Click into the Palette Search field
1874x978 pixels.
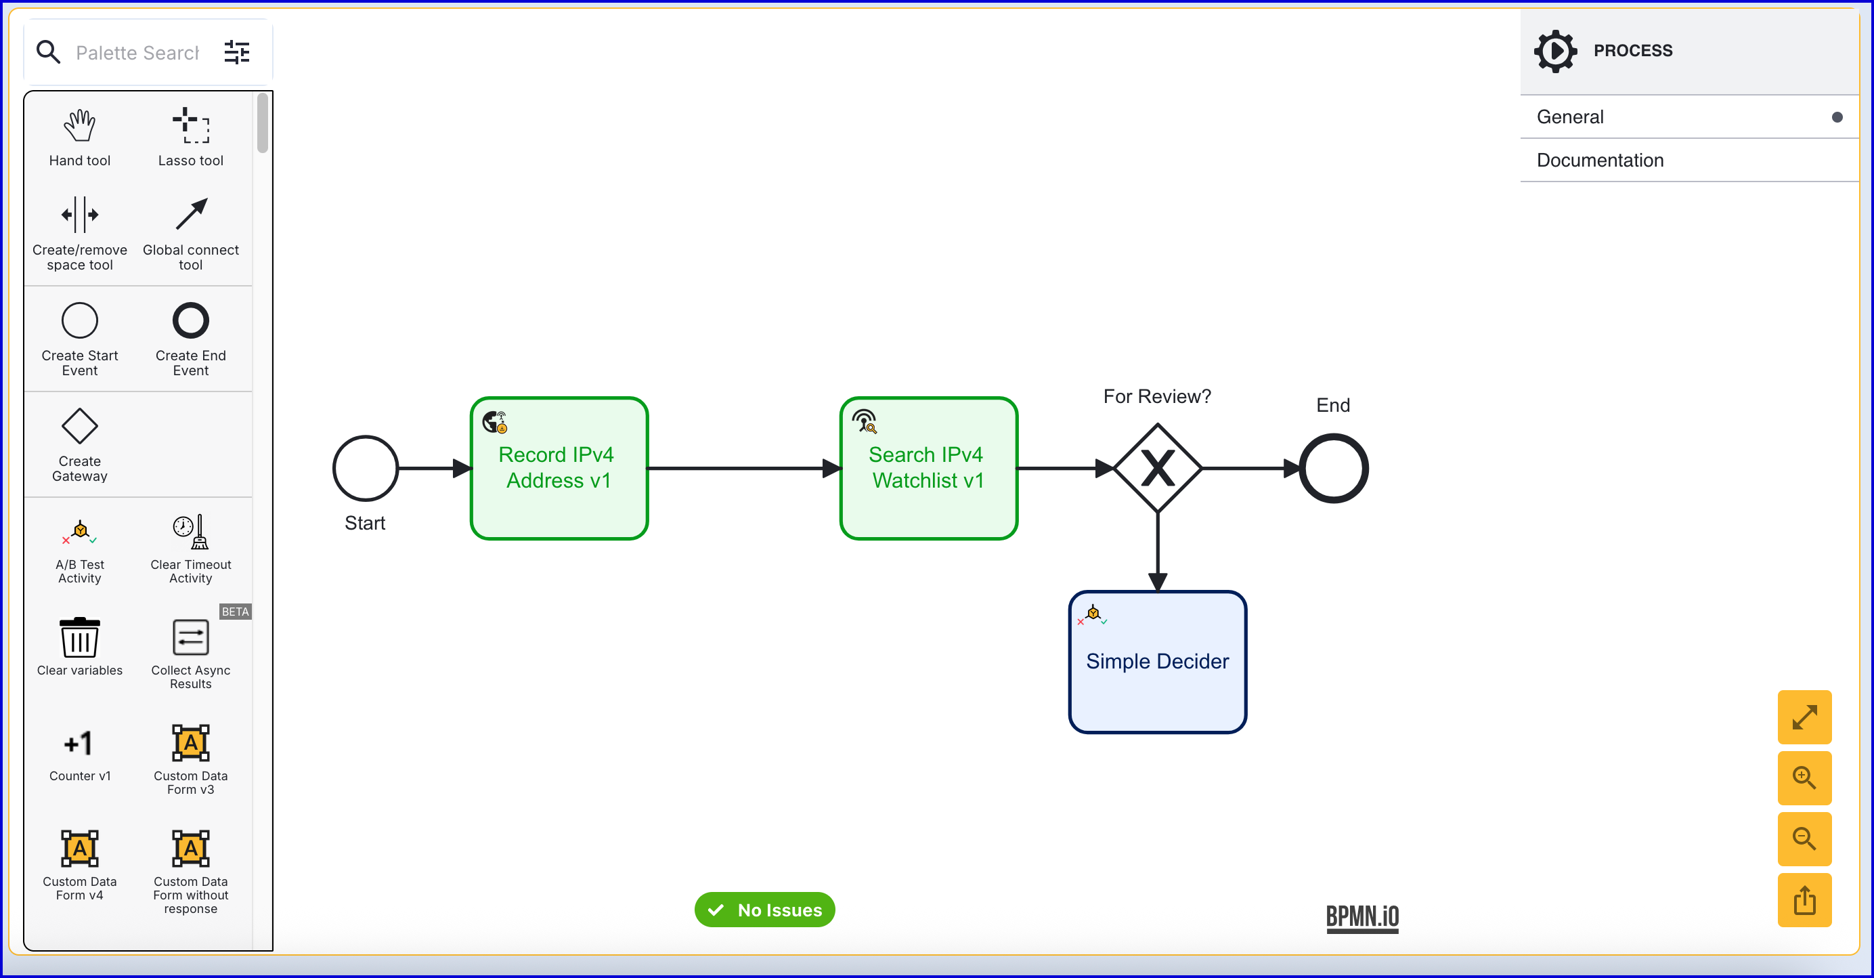[x=138, y=52]
